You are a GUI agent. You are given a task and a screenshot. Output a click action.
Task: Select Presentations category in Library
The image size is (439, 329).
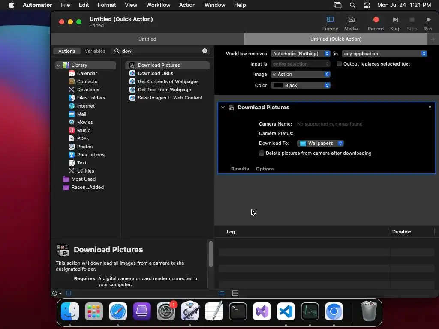click(x=90, y=155)
